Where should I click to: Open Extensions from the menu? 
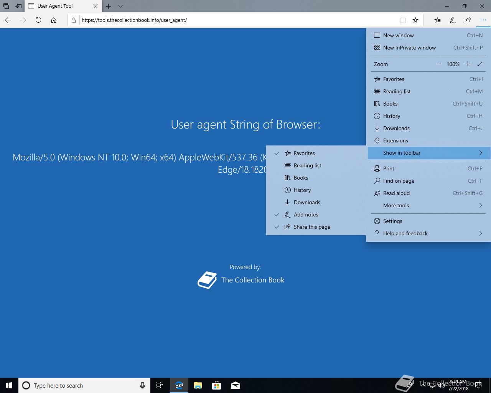pyautogui.click(x=428, y=140)
